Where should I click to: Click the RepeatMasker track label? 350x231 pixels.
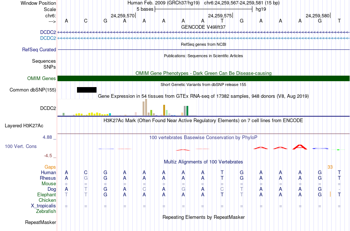tap(41, 222)
